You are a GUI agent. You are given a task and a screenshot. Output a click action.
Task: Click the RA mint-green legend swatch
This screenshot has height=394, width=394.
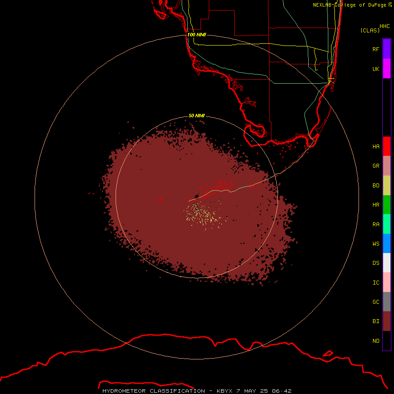[387, 224]
